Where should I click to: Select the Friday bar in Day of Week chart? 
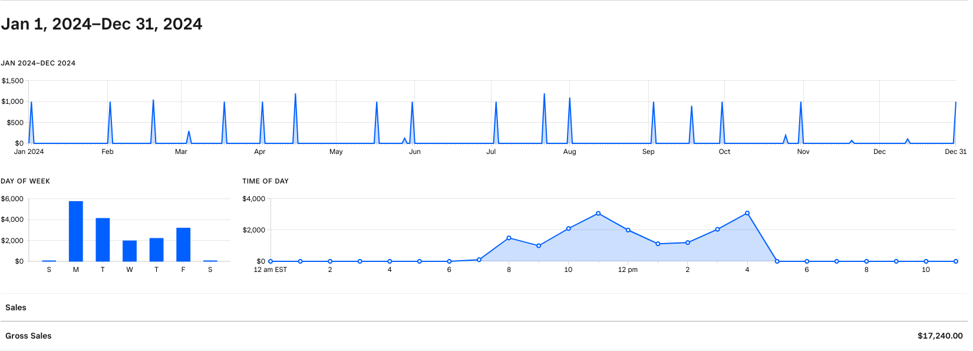[x=183, y=244]
